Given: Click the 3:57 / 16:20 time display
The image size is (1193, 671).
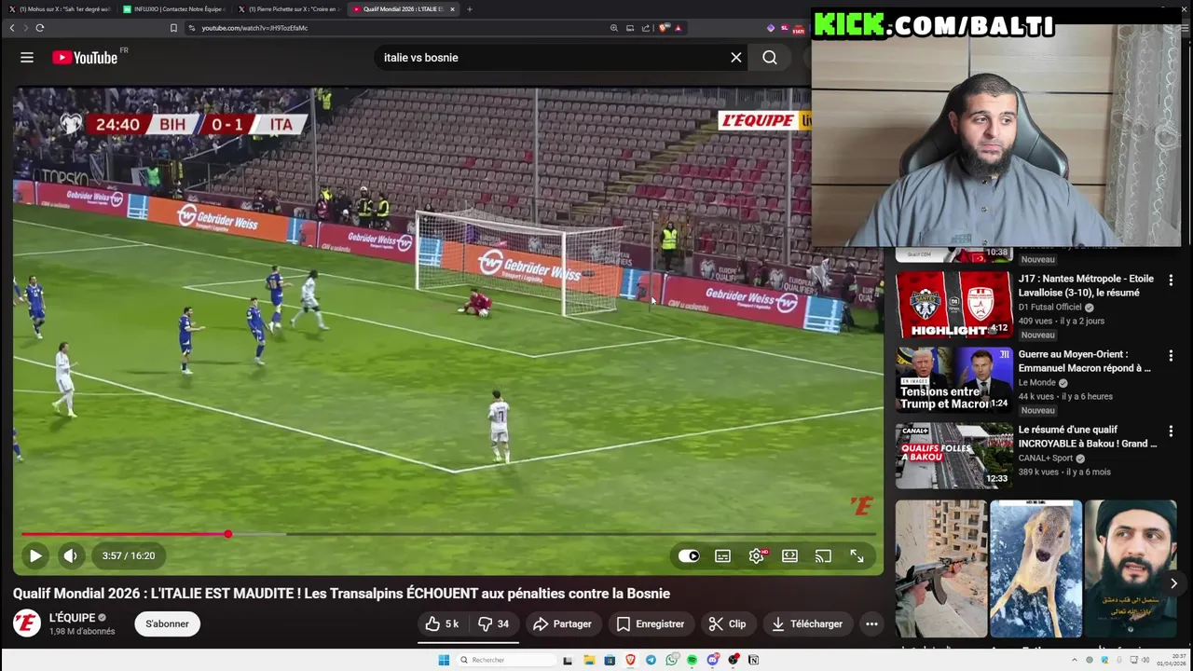Looking at the screenshot, I should point(129,556).
